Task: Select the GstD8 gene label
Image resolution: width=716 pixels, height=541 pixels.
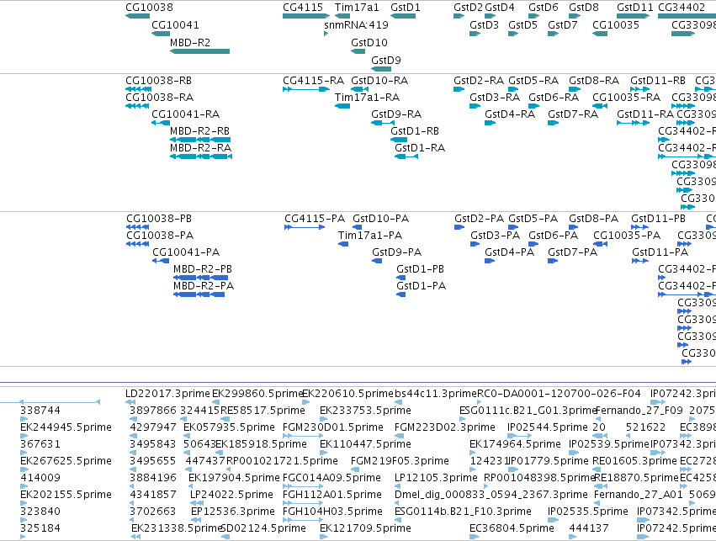Action: pos(584,8)
